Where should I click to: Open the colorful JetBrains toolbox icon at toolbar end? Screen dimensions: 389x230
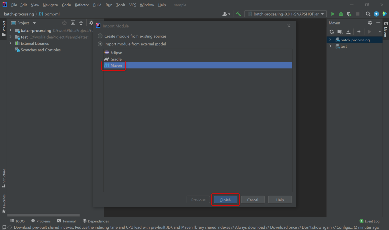(x=384, y=14)
